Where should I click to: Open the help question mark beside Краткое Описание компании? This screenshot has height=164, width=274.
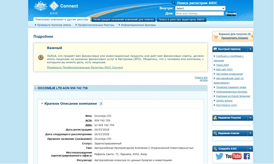point(101,103)
